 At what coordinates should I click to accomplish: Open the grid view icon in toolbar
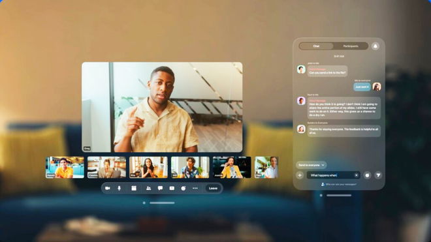click(134, 188)
